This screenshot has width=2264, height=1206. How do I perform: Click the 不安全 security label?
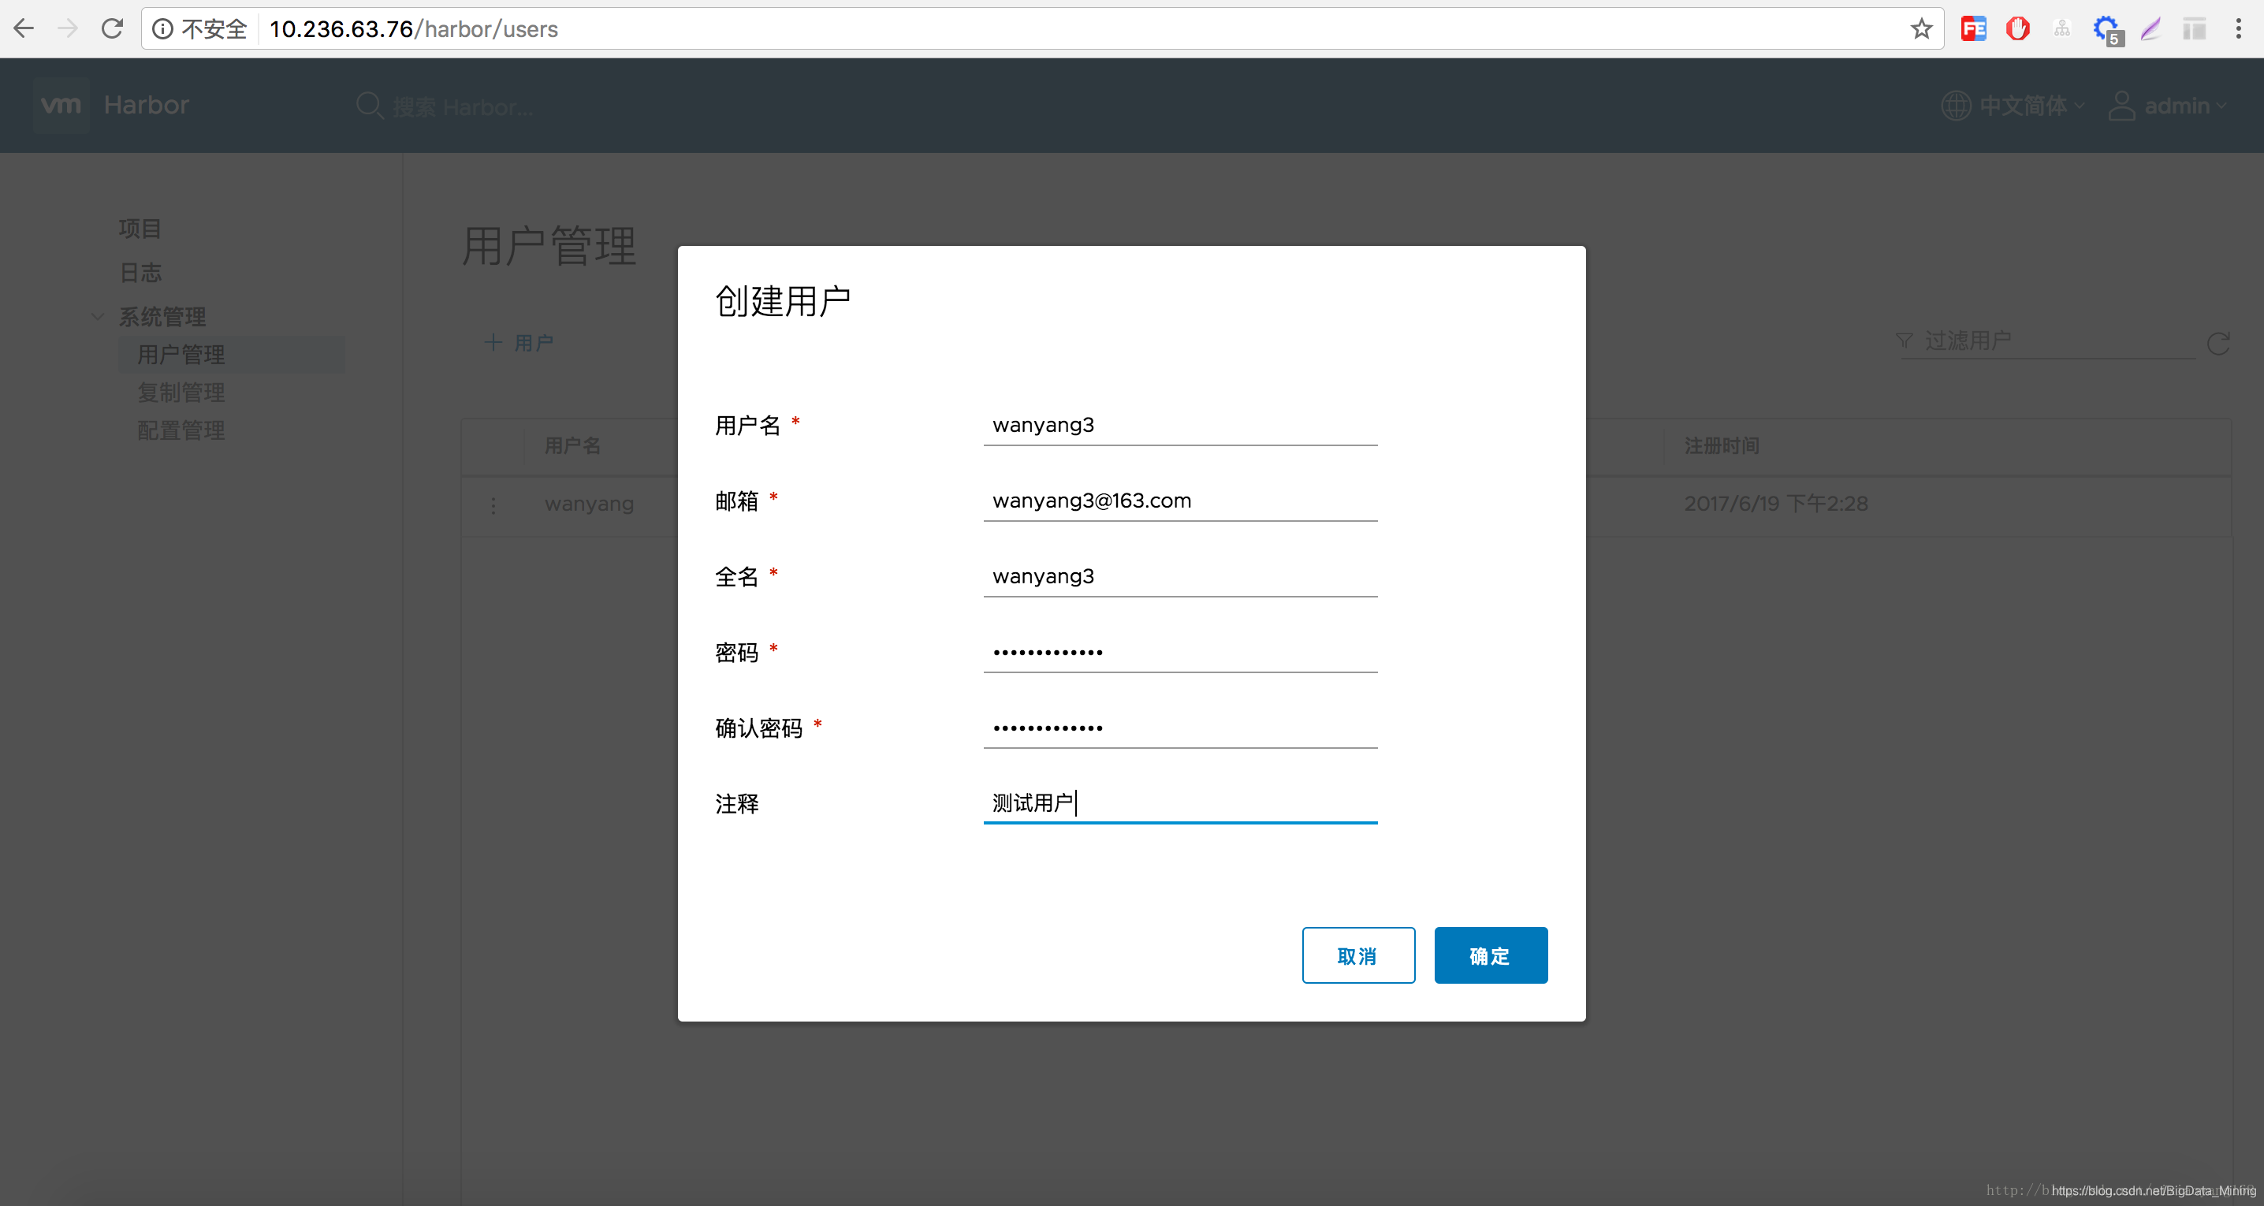[x=214, y=29]
